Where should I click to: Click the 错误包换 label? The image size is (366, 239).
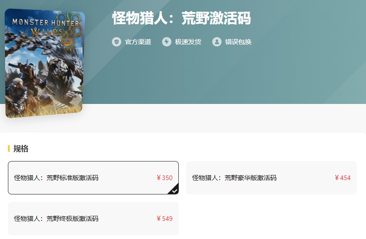click(x=238, y=42)
